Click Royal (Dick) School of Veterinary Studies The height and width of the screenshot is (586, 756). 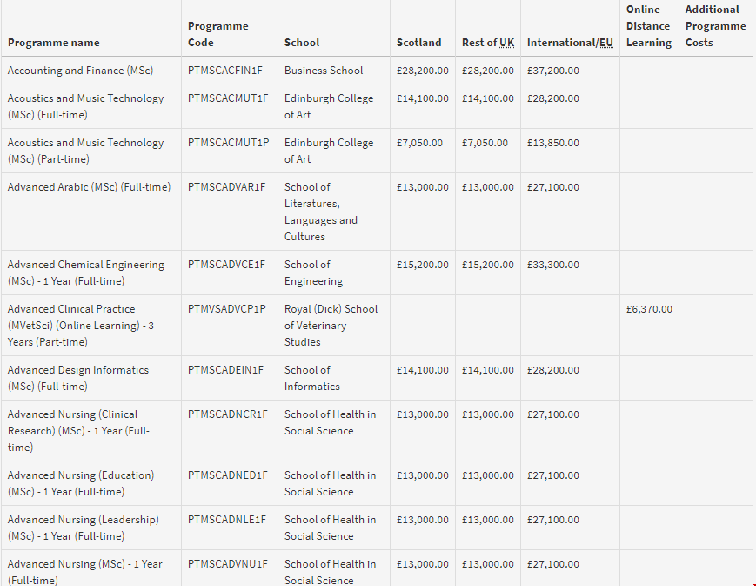(331, 325)
